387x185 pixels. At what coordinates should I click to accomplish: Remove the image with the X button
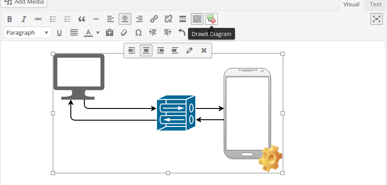click(x=204, y=50)
